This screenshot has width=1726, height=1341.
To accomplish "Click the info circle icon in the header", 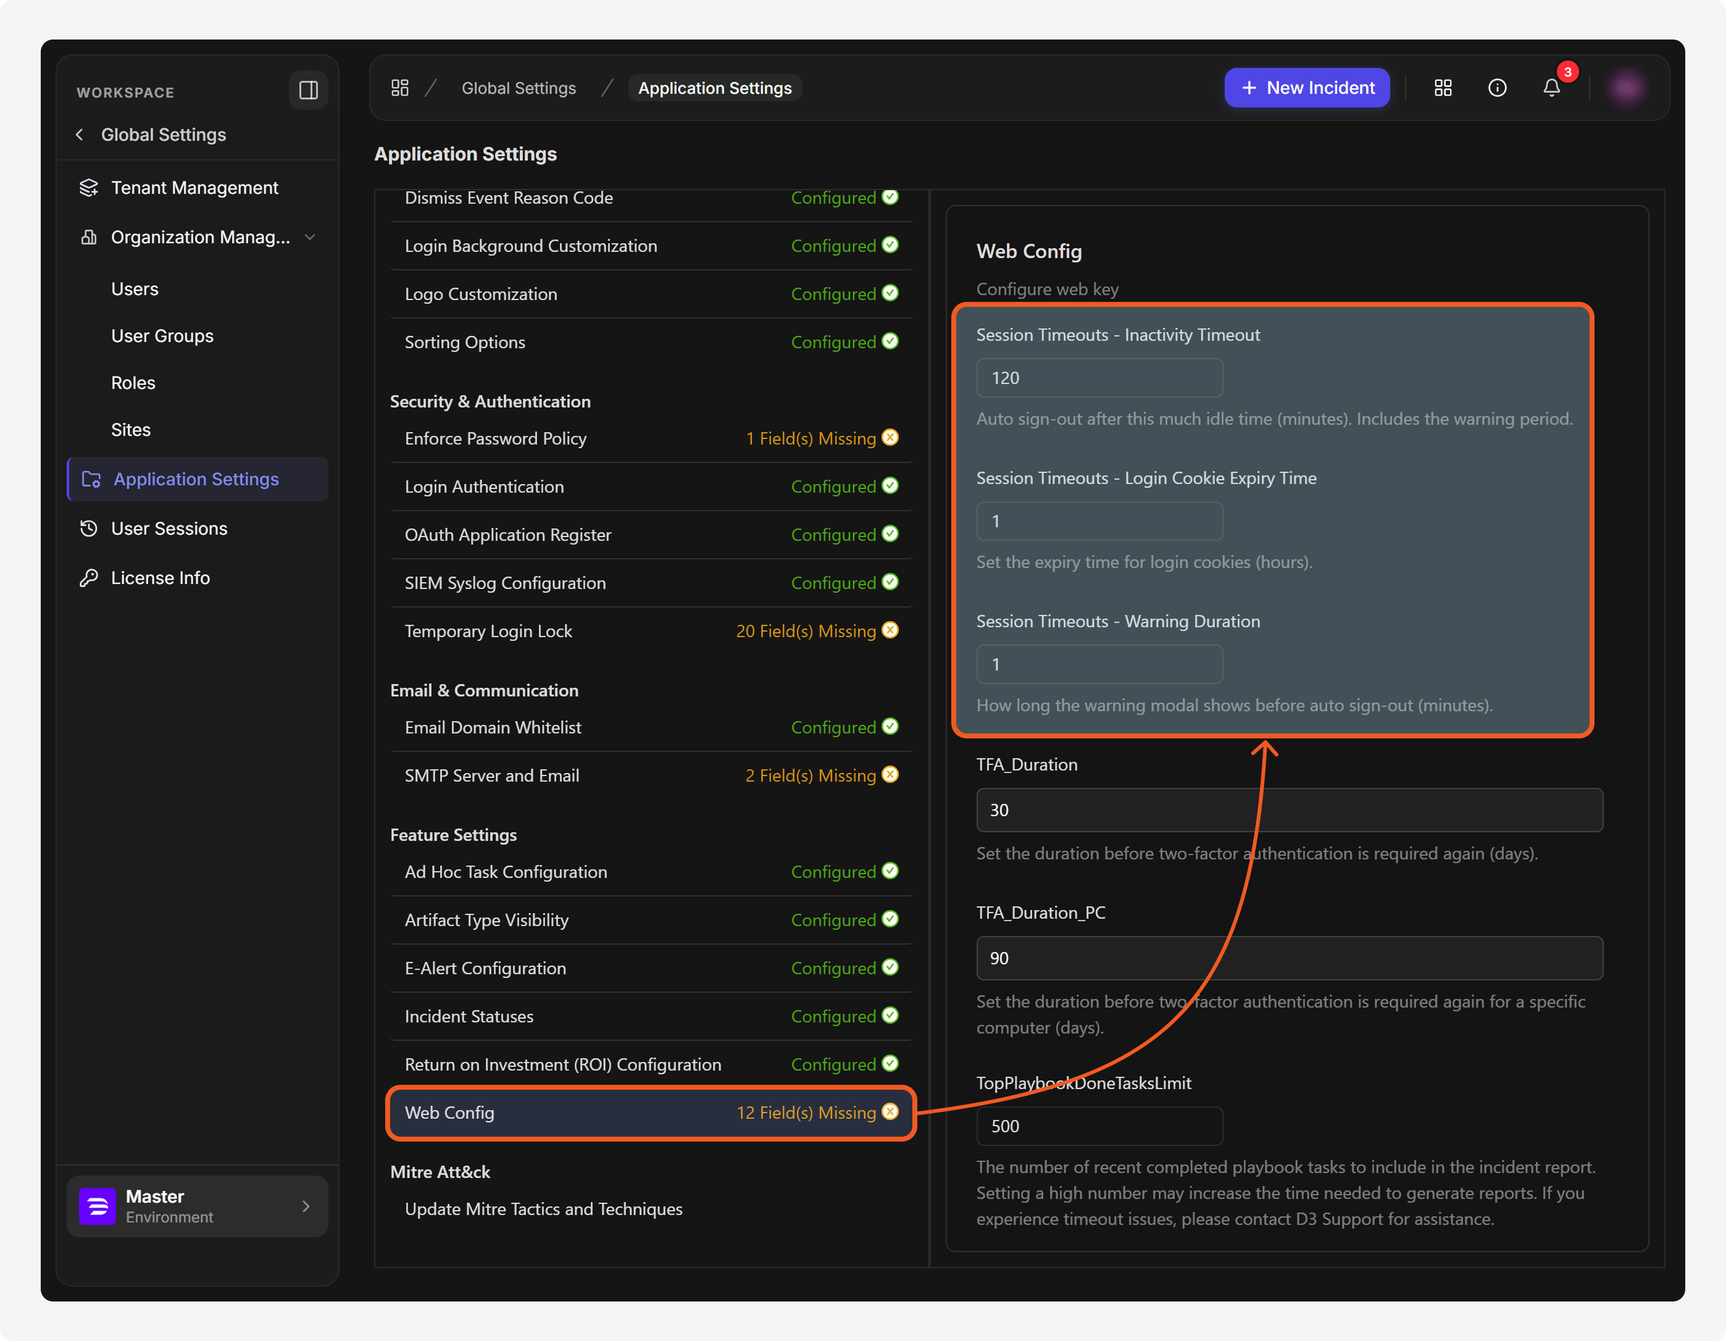I will (x=1497, y=88).
